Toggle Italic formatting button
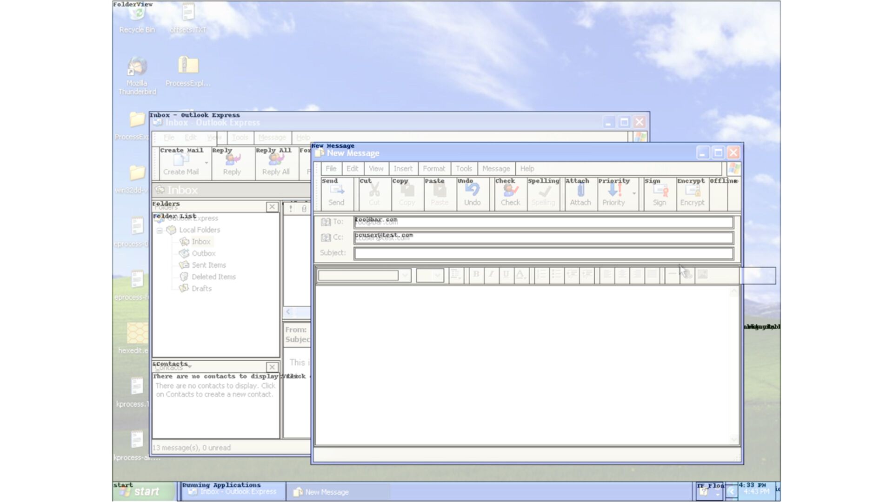Viewport: 893px width, 502px height. [491, 275]
